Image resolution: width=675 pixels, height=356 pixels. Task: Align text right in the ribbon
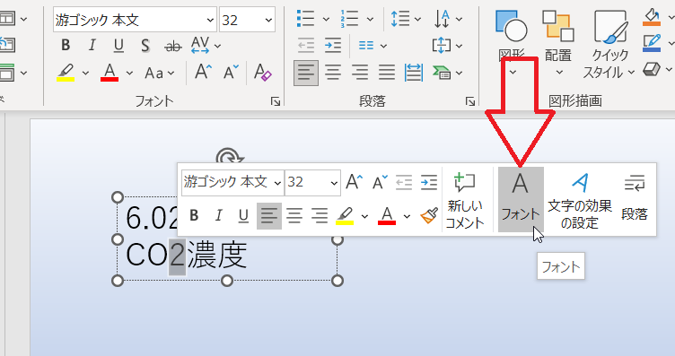(x=360, y=73)
